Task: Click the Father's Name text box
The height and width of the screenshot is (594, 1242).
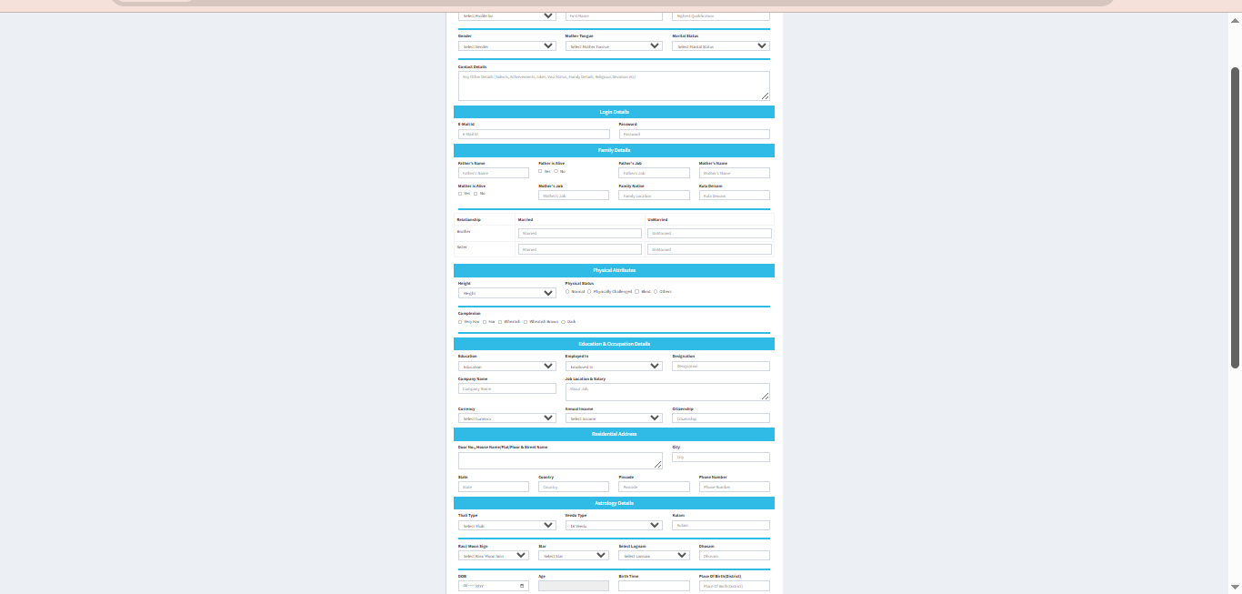Action: [x=493, y=173]
